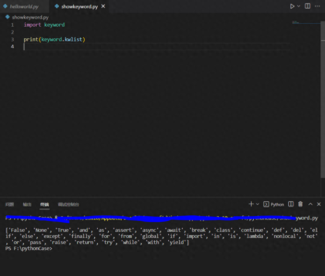Click showkeyword.py in the breadcrumb bar
This screenshot has height=276, width=325.
pyautogui.click(x=30, y=17)
